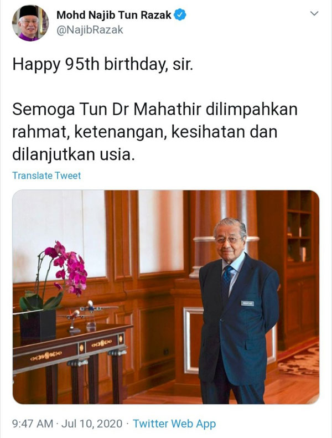This screenshot has height=438, width=332.
Task: Click the wooden bookshelf in the photo
Action: point(299,227)
